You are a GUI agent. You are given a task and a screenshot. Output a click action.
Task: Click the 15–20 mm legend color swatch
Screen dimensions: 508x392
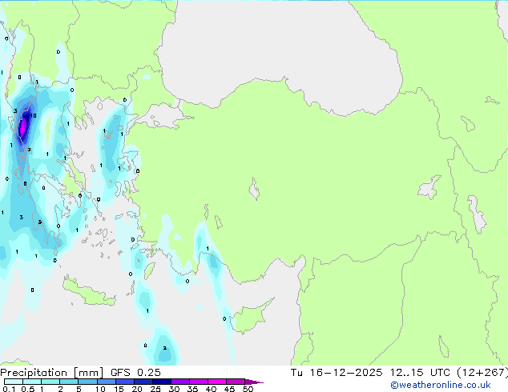[x=124, y=382]
